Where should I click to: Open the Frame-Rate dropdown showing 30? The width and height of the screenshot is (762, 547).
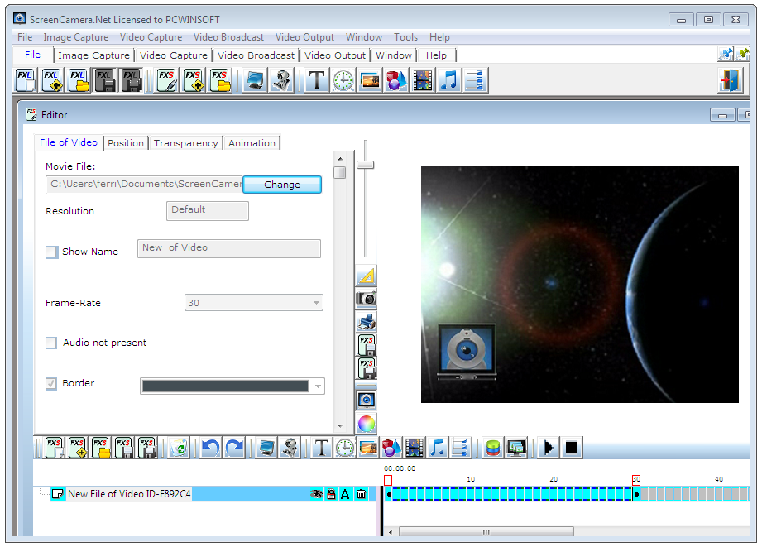(254, 303)
